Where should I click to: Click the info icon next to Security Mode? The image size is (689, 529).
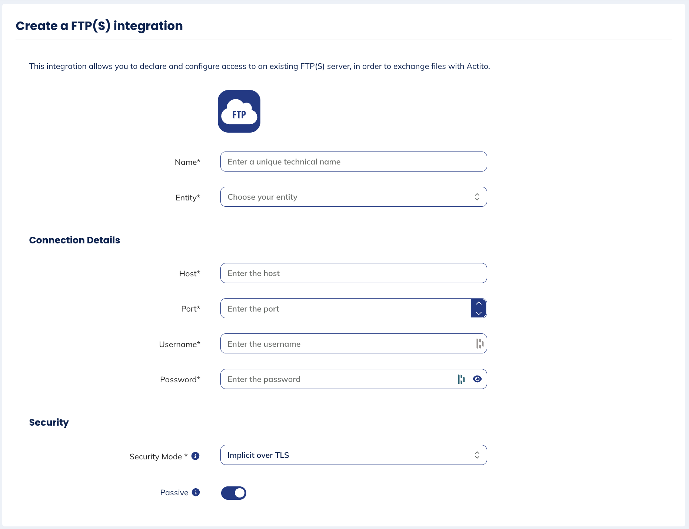(x=196, y=456)
